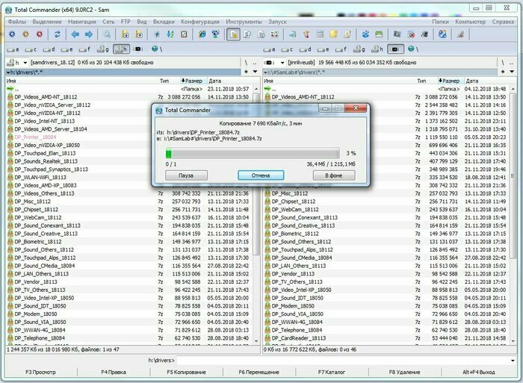Viewport: 523px width, 383px height.
Task: Click the Internet Explorer toolbar icon
Action: coord(202,34)
